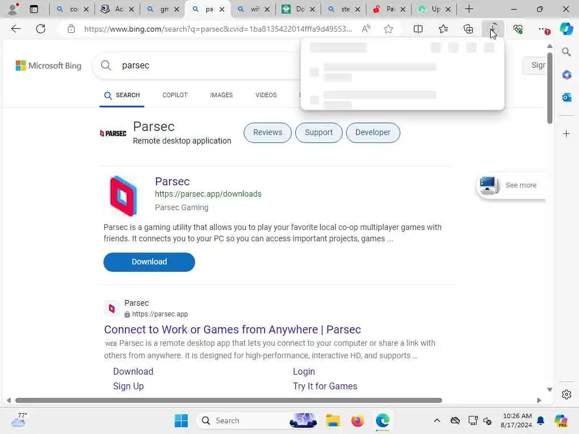Switch to the VIDEOS search tab

tap(266, 95)
